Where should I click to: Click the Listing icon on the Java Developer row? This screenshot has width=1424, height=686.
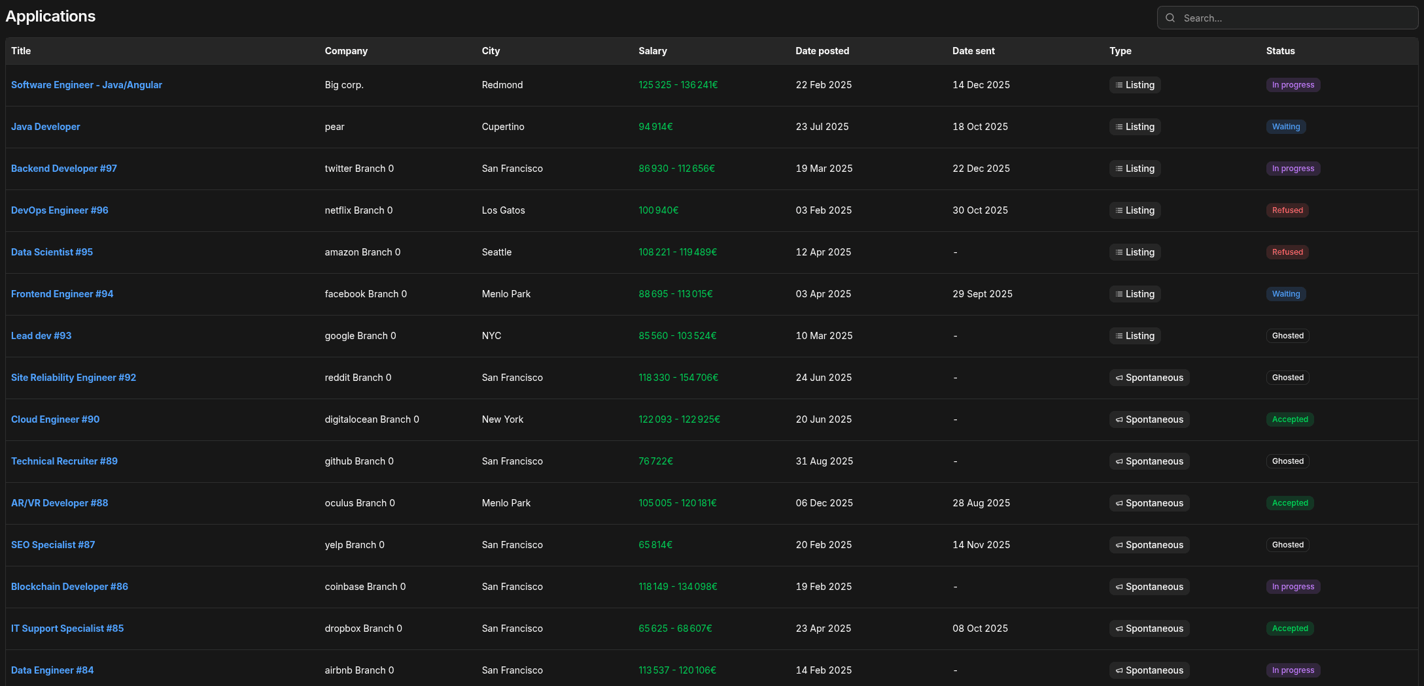click(x=1118, y=127)
